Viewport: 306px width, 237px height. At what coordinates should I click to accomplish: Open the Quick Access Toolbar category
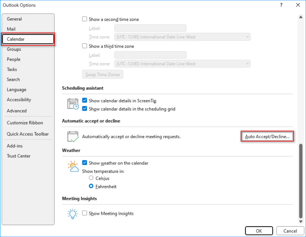click(x=28, y=134)
